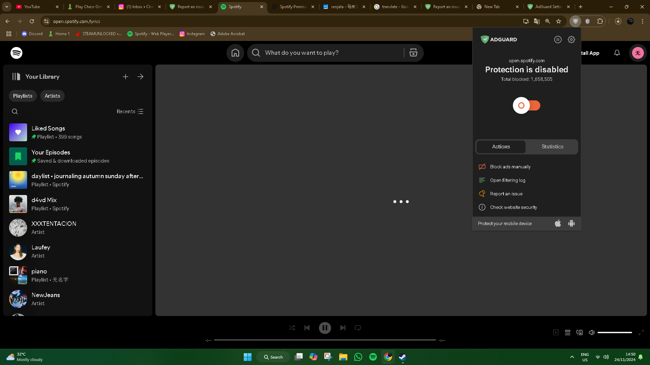Create a playlist with the plus icon

pyautogui.click(x=125, y=77)
